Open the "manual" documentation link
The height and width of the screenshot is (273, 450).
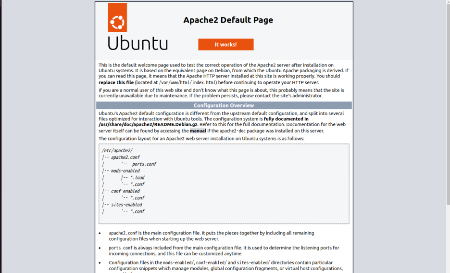click(198, 131)
